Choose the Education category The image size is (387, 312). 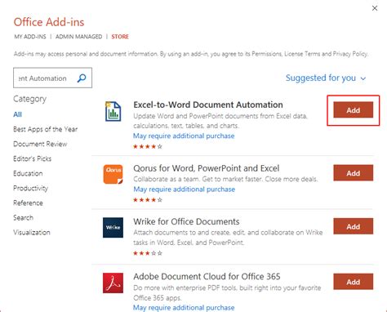(28, 173)
